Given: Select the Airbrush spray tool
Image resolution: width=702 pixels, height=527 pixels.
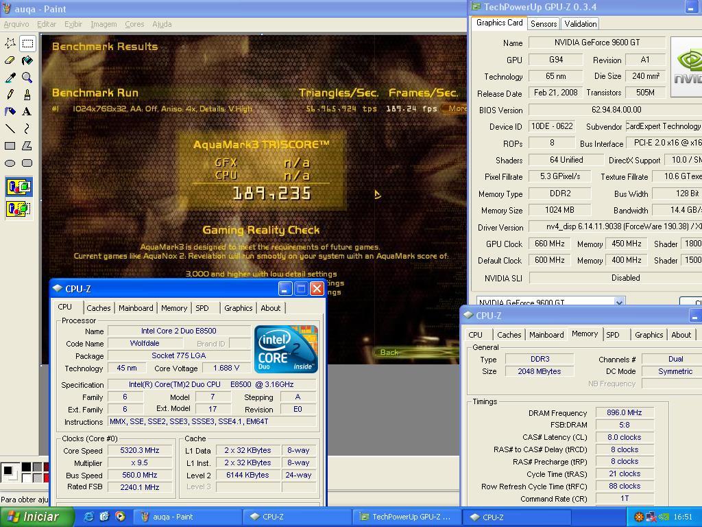Looking at the screenshot, I should (10, 112).
